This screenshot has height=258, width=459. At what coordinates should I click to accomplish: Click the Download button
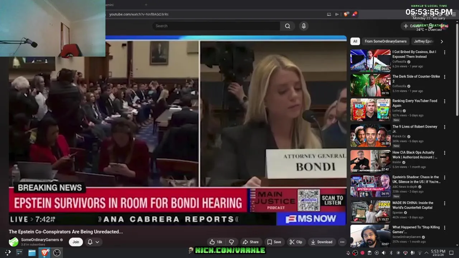pyautogui.click(x=321, y=242)
